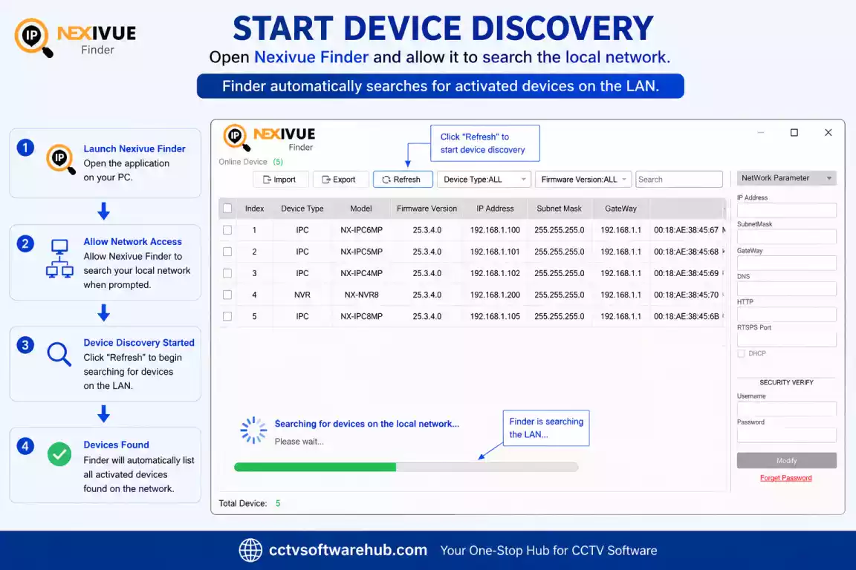Click the Online Device (5) label
856x570 pixels.
point(250,162)
